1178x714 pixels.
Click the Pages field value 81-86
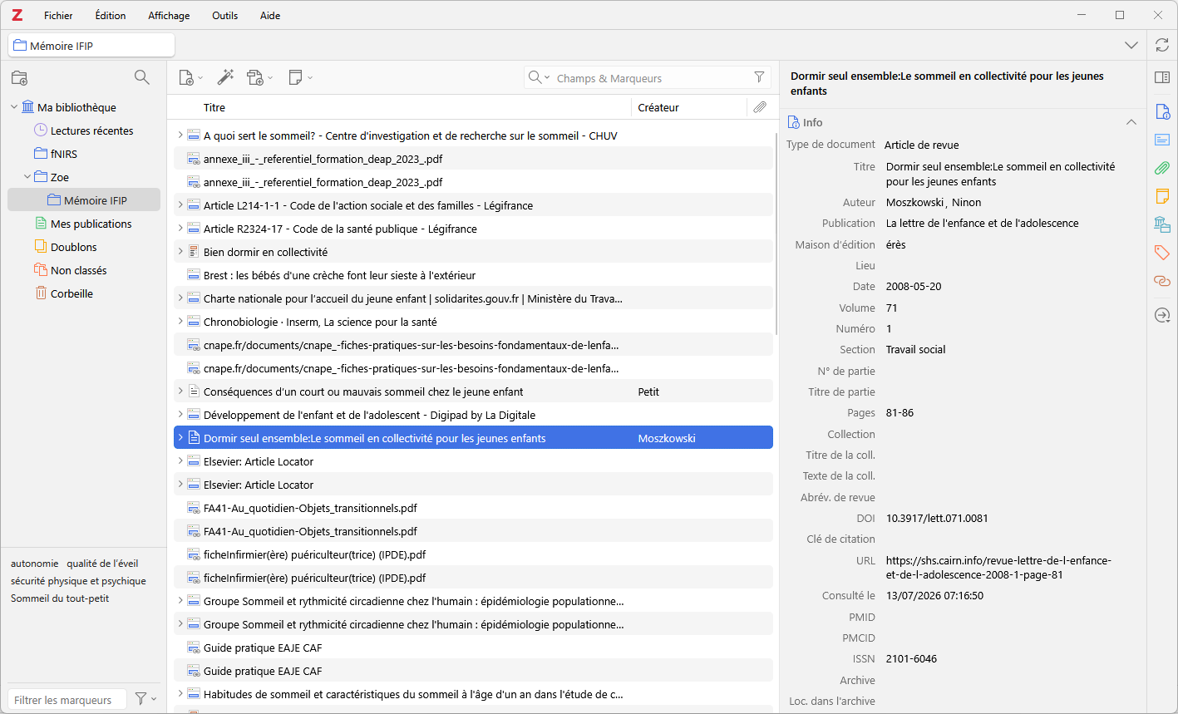click(x=900, y=412)
